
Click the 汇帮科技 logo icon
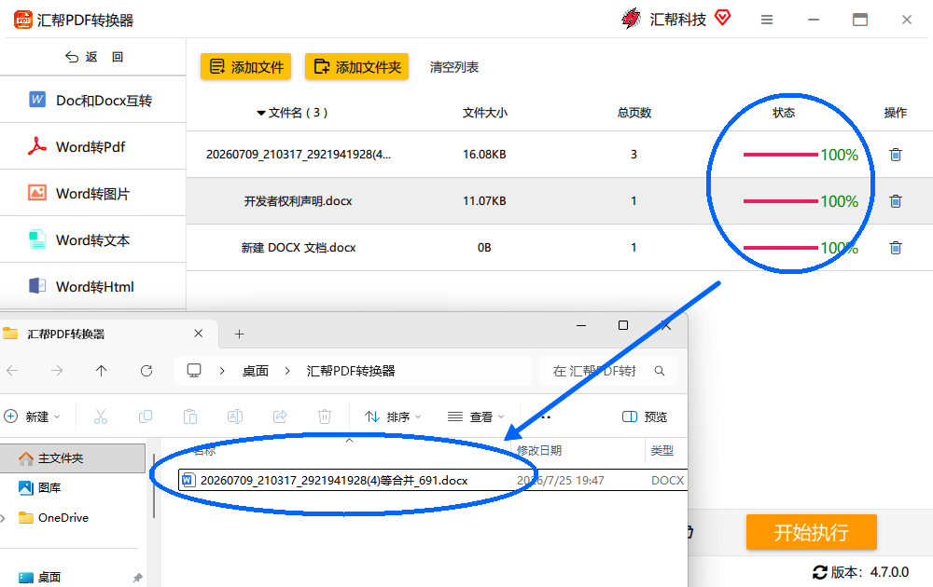click(x=631, y=19)
